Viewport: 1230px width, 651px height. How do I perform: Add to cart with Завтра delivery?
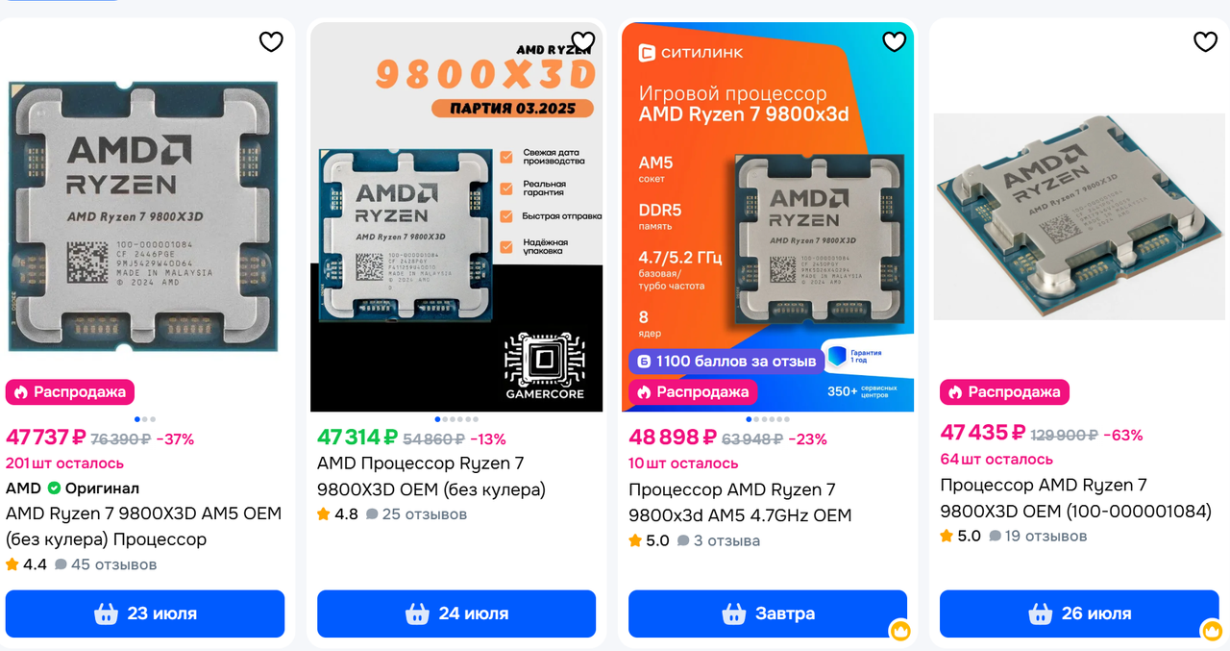[768, 613]
